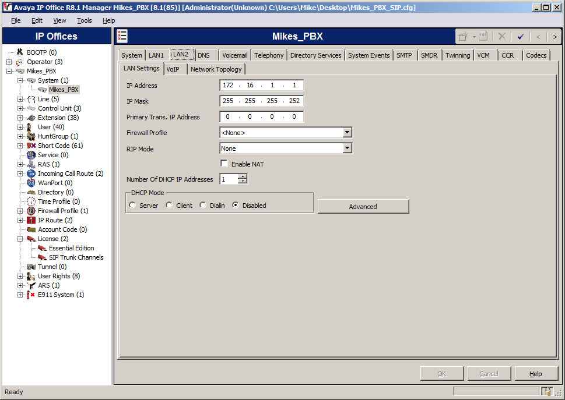
Task: Expand the Operator (3) node
Action: point(9,62)
